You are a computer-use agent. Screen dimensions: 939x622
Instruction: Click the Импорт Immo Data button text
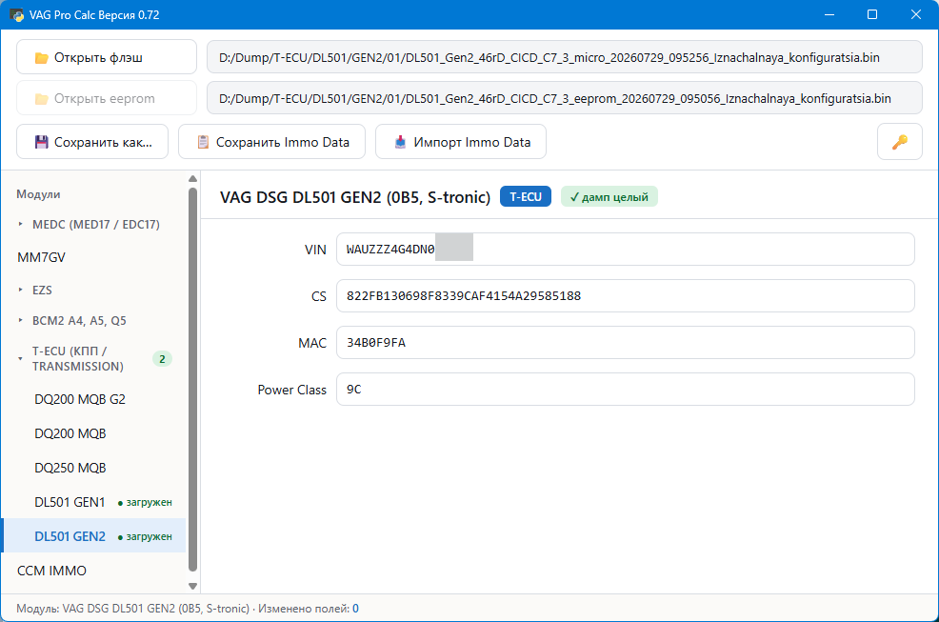[472, 142]
